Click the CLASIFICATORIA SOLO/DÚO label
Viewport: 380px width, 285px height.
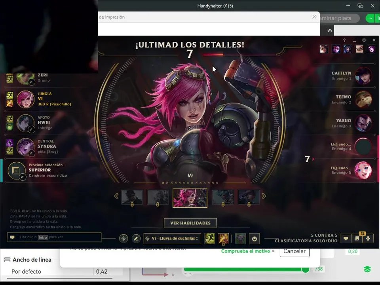tap(306, 241)
